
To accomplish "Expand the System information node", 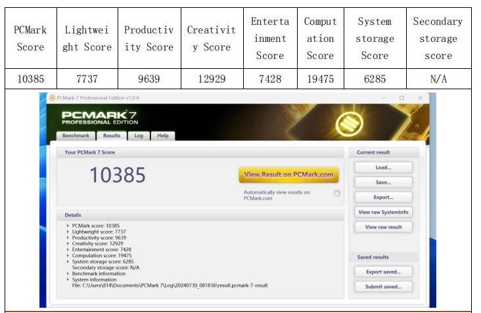I will coord(68,280).
